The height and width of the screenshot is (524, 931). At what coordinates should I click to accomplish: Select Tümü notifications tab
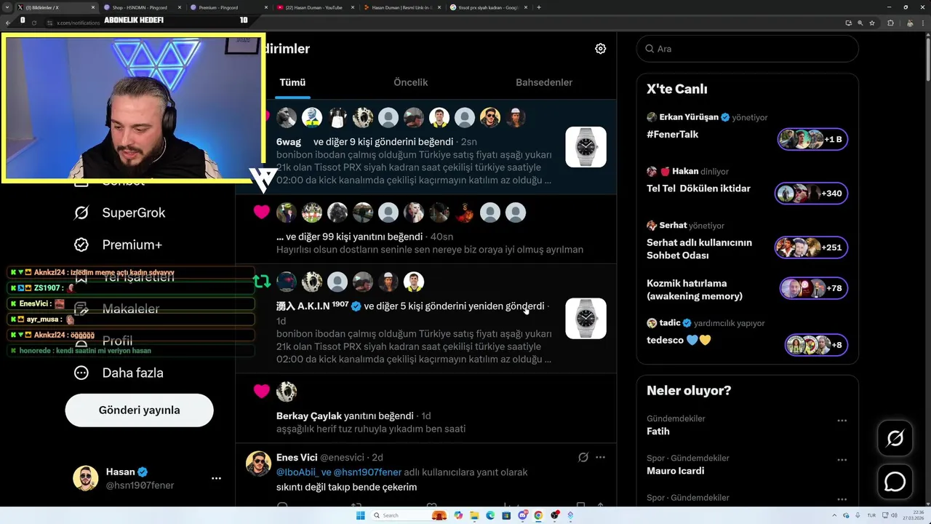[x=292, y=82]
